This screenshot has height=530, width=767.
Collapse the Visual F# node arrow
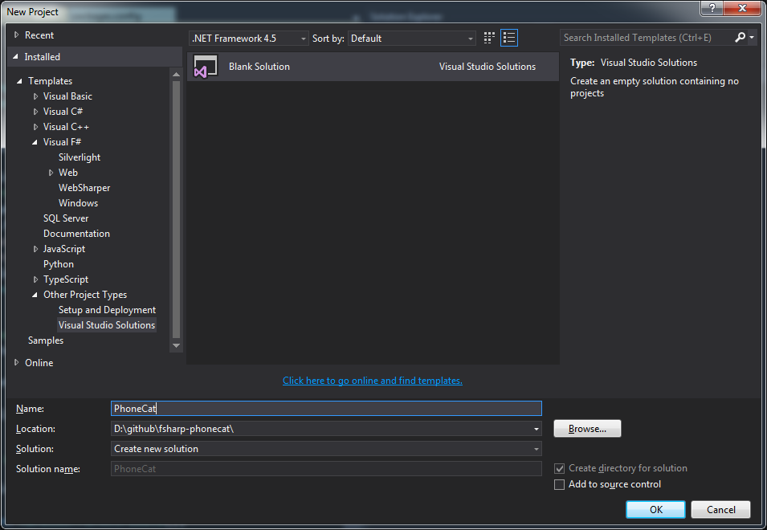tap(35, 142)
